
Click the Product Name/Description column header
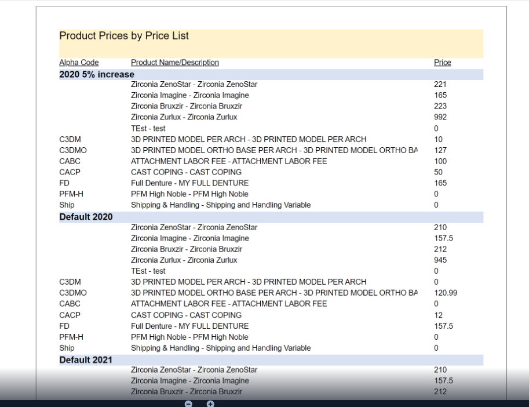coord(175,63)
